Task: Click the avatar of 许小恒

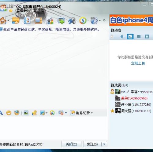Action: (x=118, y=104)
